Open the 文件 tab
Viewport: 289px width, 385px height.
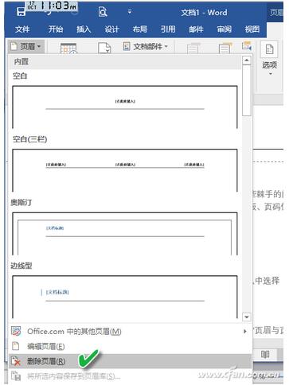[x=22, y=29]
